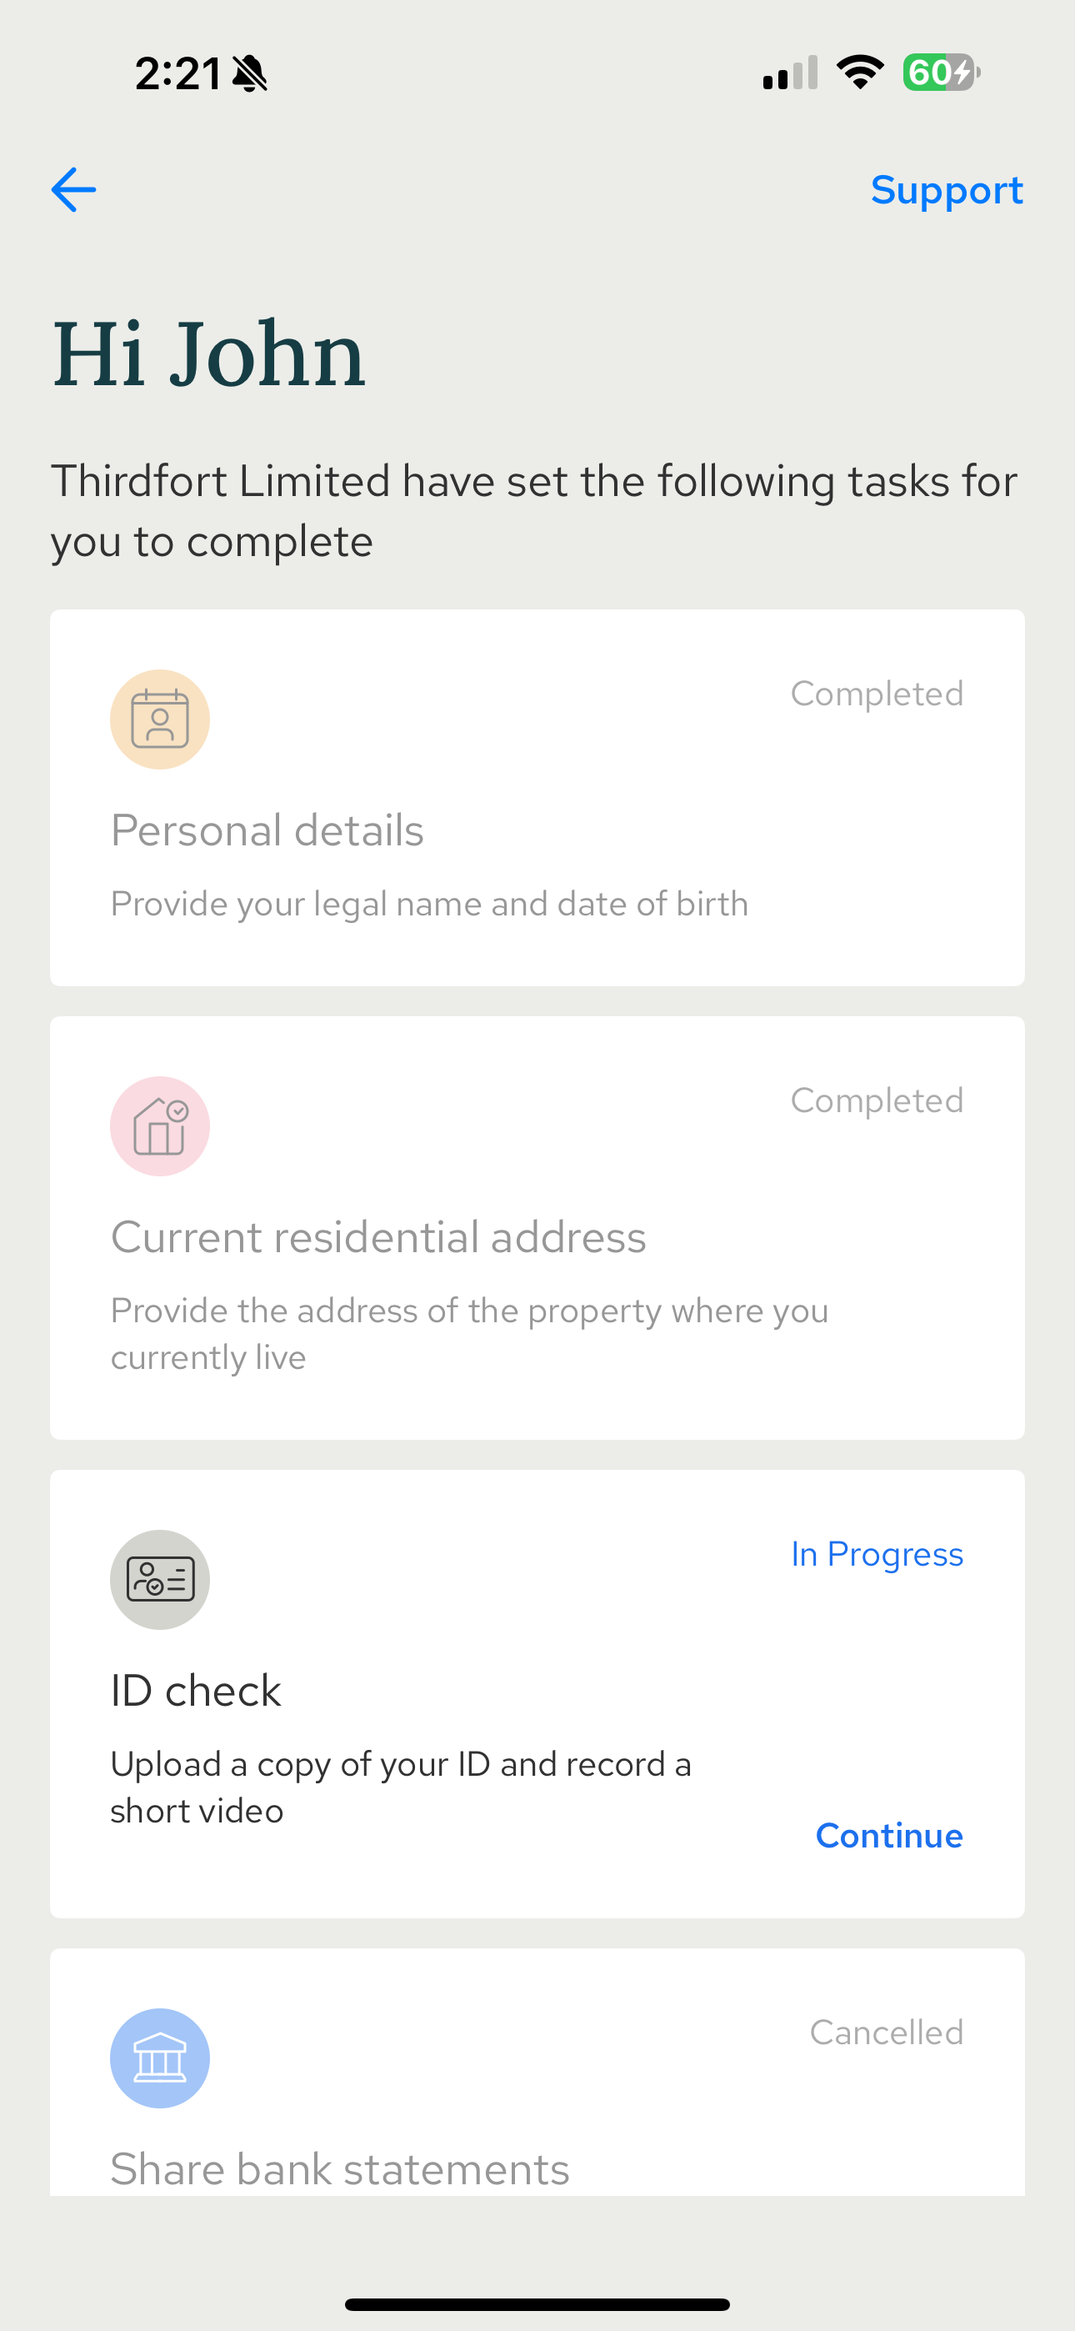Tap the home indicator bar
The height and width of the screenshot is (2331, 1075).
point(537,2303)
